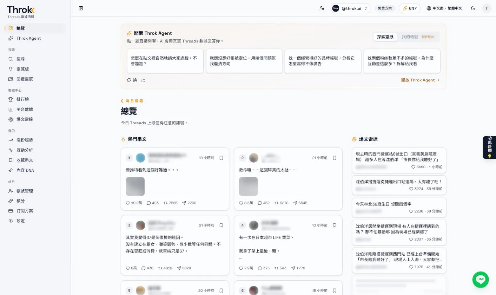The width and height of the screenshot is (496, 295).
Task: Go to 總覽 in sidebar
Action: tap(35, 28)
